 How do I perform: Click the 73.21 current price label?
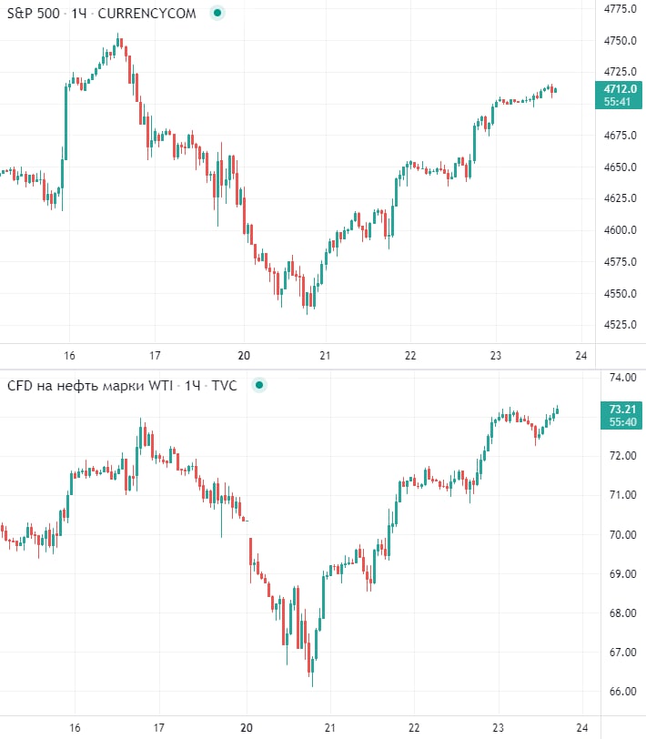(621, 410)
